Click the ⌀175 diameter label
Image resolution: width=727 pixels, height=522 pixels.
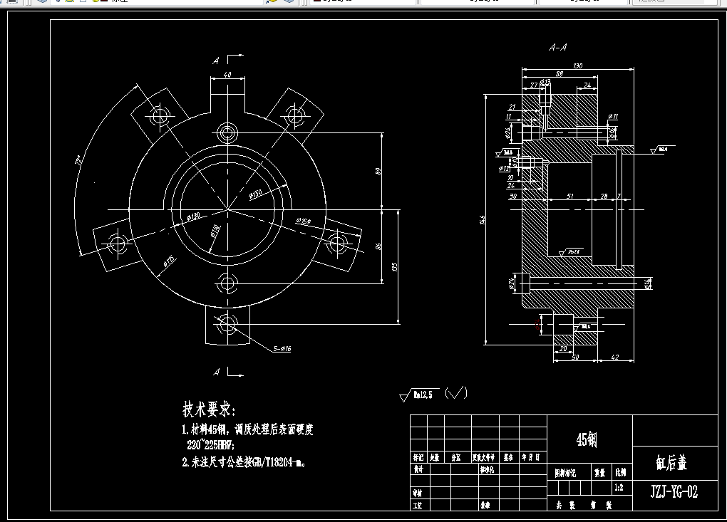click(x=169, y=261)
